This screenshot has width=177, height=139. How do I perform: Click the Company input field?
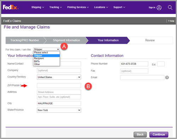59,70
